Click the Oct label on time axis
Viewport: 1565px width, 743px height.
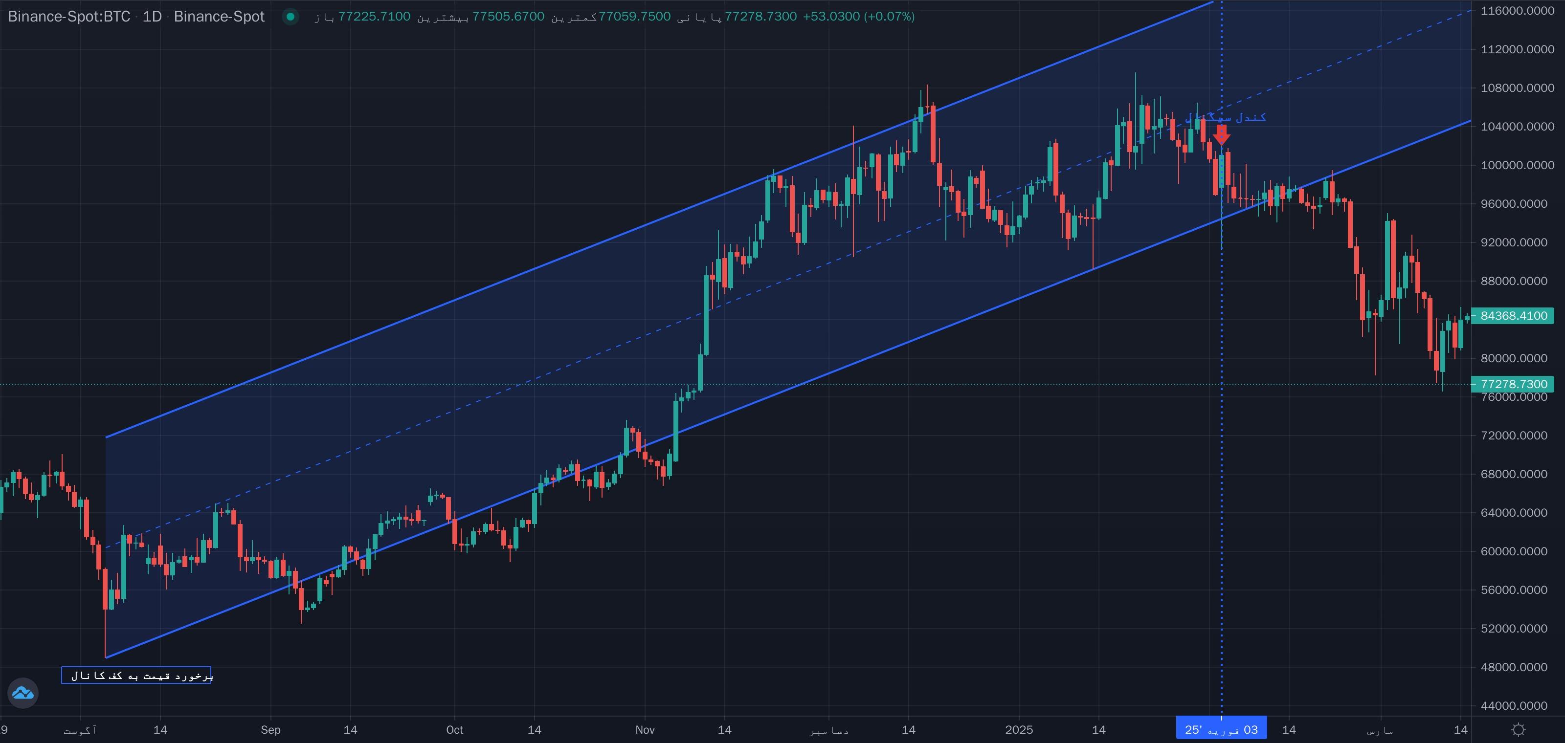(454, 730)
